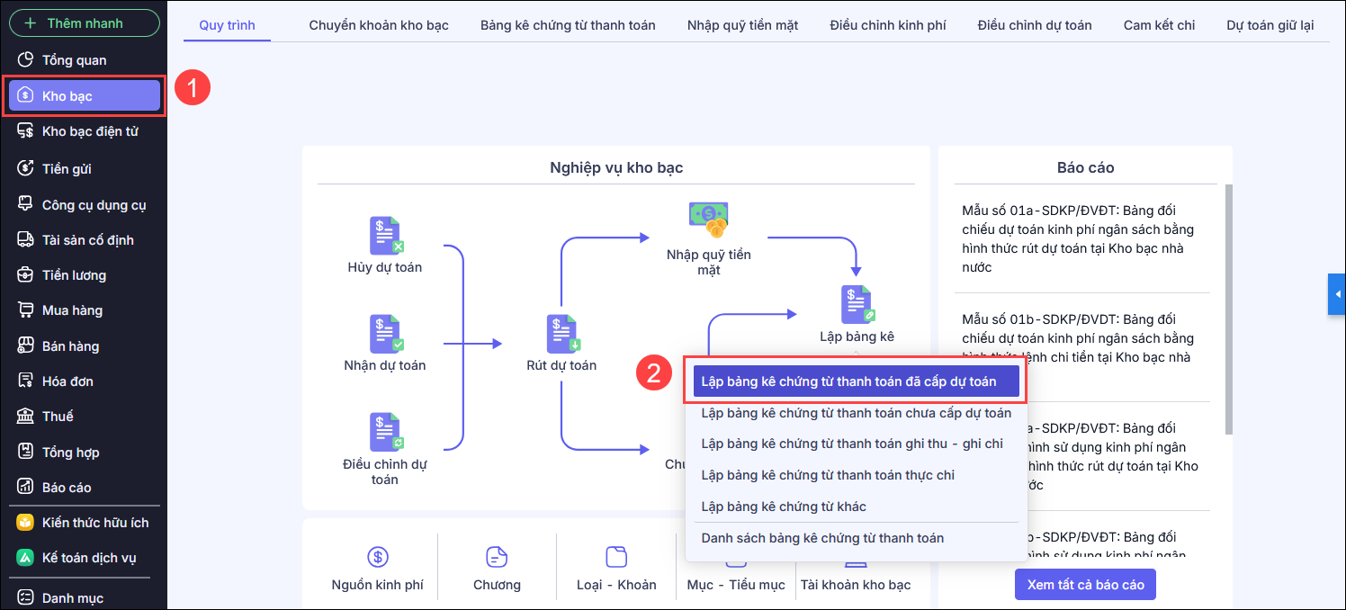Choose Danh sách bảng kê chứng từ thanh toán

822,538
